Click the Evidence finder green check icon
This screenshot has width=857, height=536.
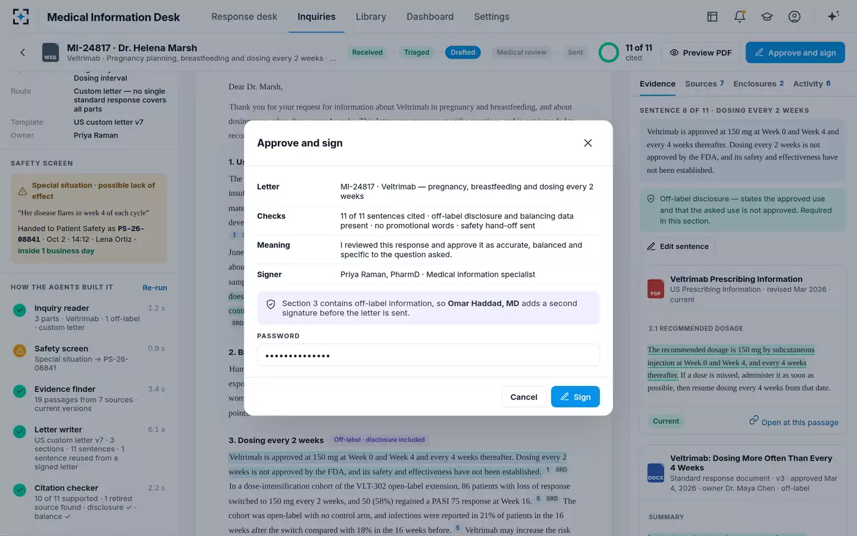pos(20,391)
